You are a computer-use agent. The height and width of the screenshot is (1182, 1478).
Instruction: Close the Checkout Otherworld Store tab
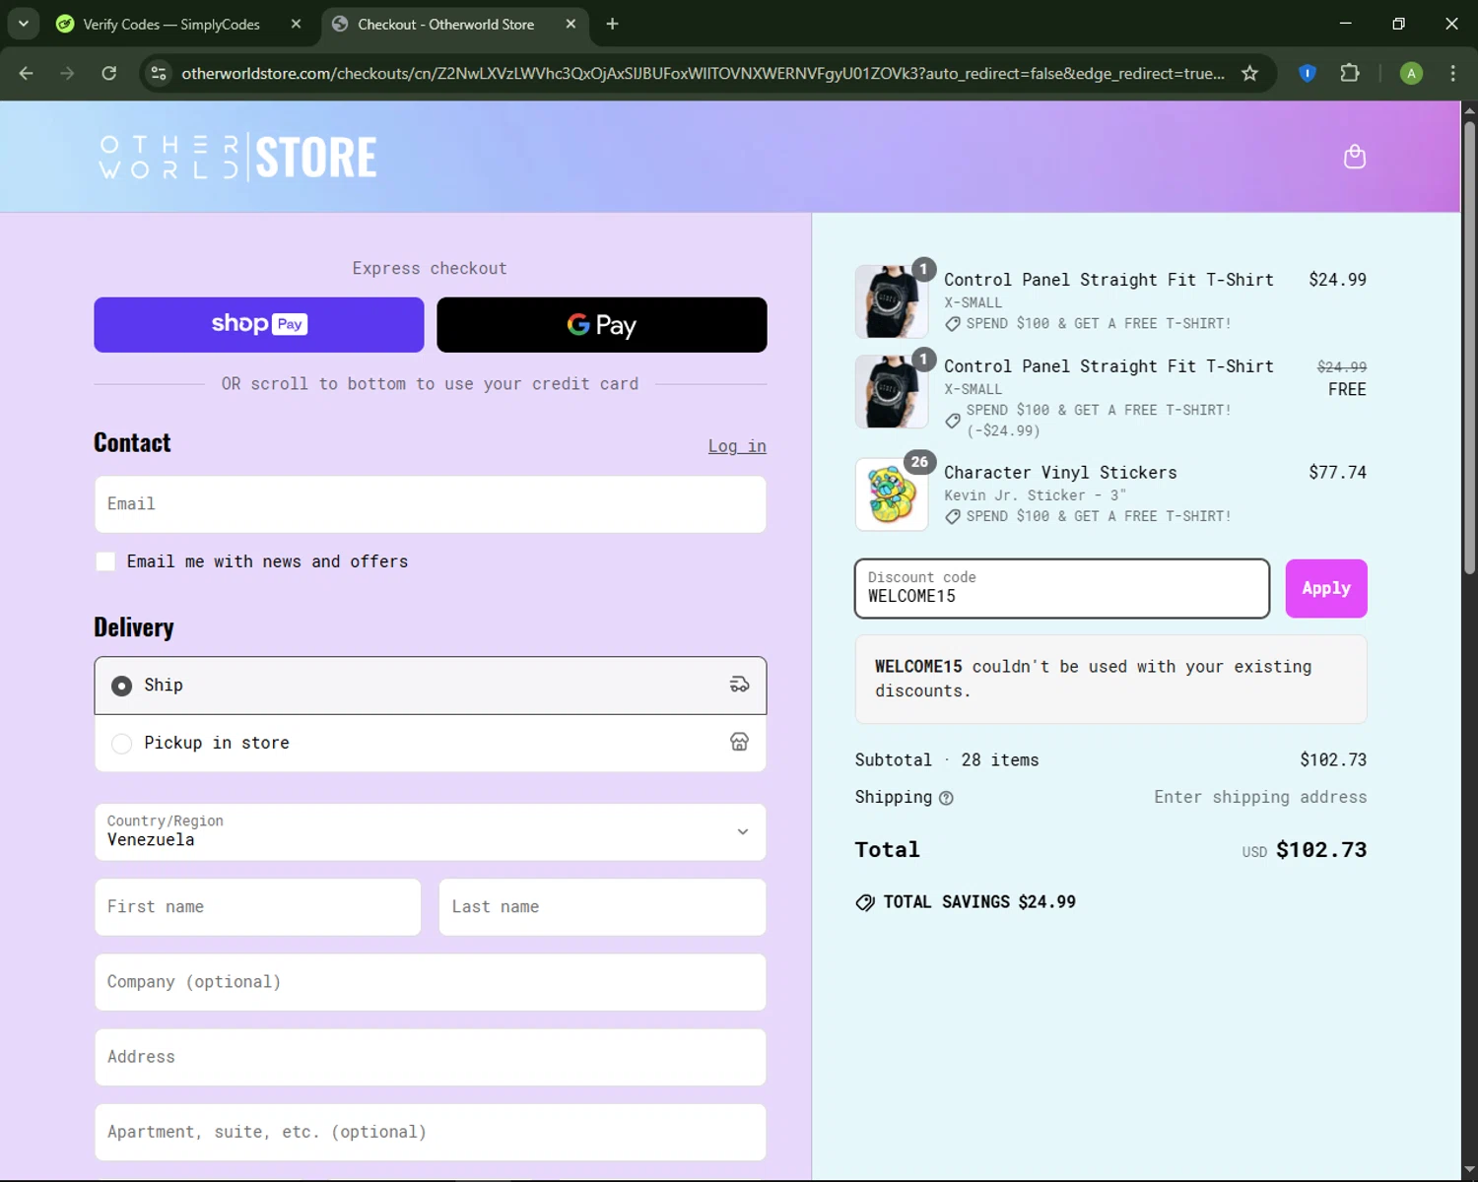pyautogui.click(x=571, y=24)
